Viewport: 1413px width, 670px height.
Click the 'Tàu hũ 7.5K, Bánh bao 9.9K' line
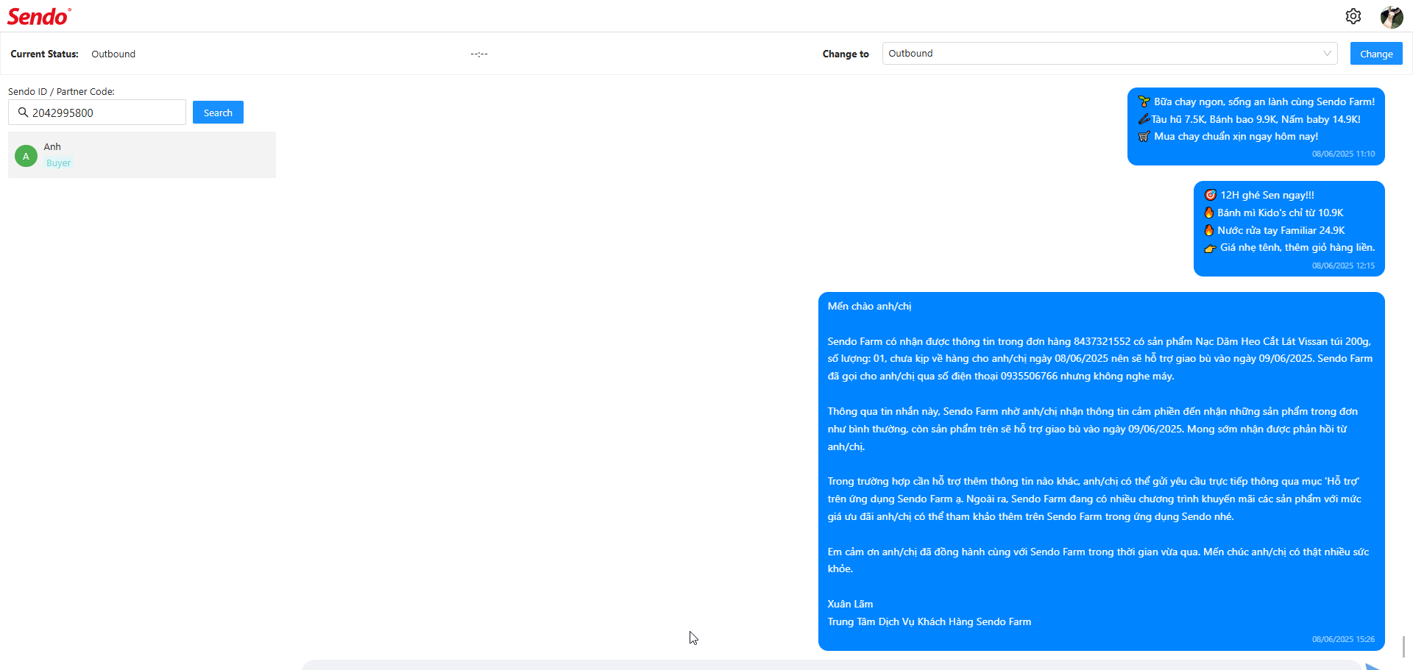point(1250,119)
